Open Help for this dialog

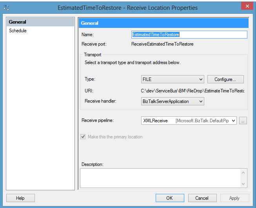20,198
